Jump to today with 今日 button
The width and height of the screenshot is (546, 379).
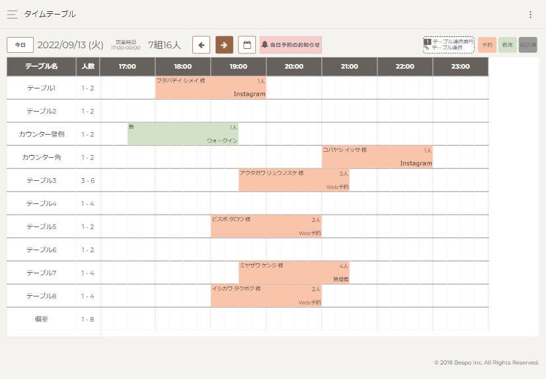20,45
